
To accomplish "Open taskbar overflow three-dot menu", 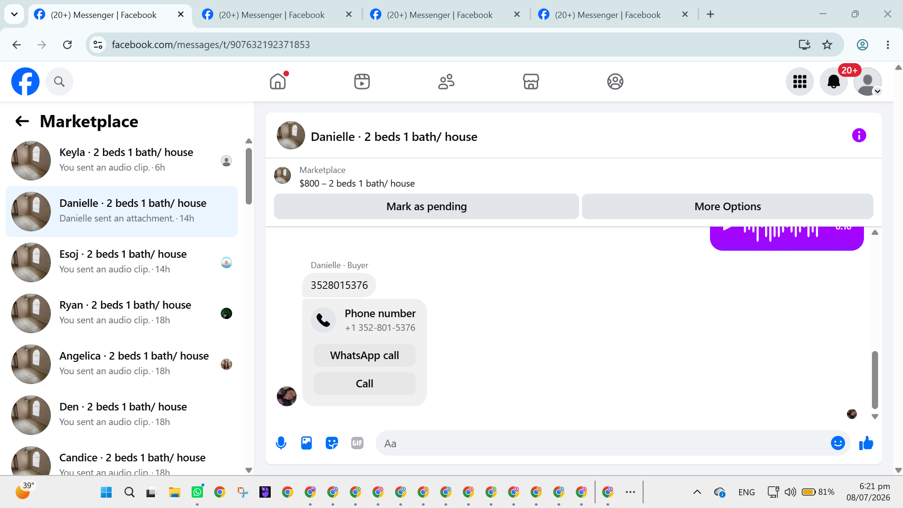I will click(x=630, y=492).
